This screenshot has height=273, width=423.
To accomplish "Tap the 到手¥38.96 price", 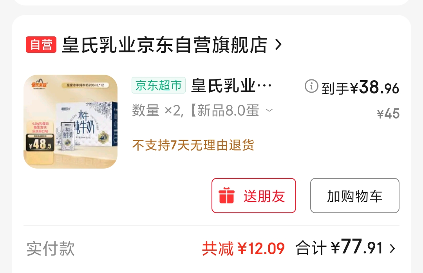I will [360, 88].
